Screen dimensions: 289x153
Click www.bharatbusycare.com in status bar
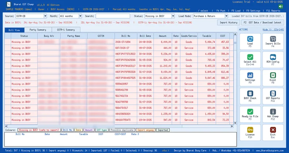point(269,150)
